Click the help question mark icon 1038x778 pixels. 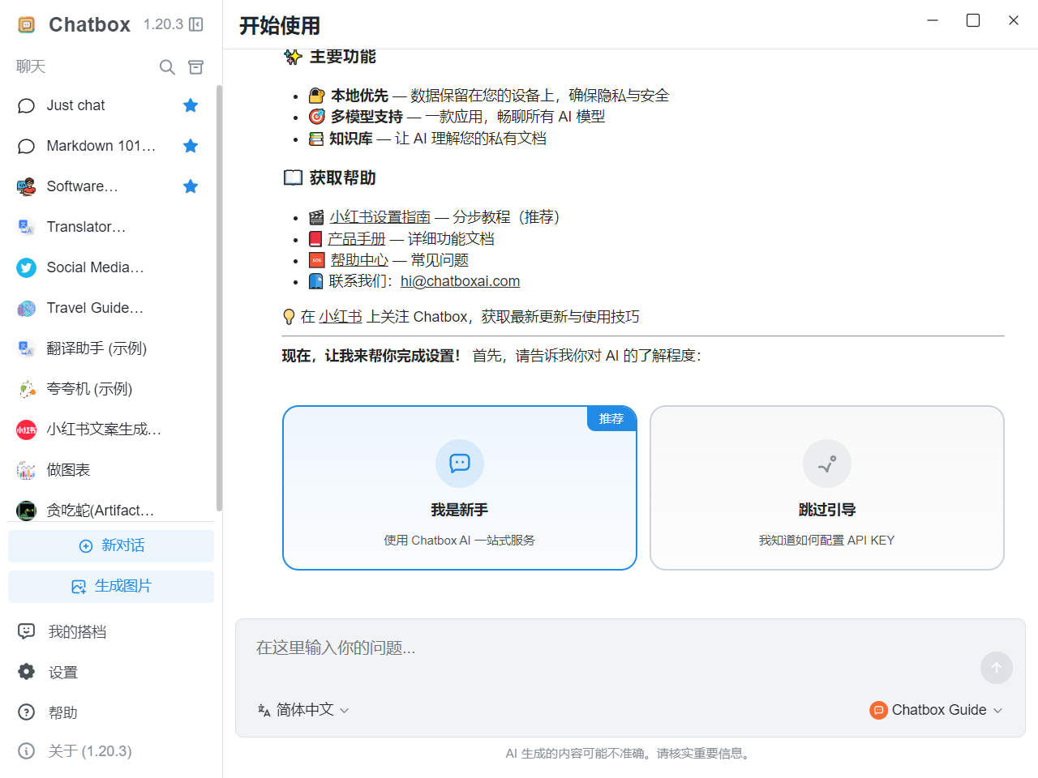coord(27,712)
